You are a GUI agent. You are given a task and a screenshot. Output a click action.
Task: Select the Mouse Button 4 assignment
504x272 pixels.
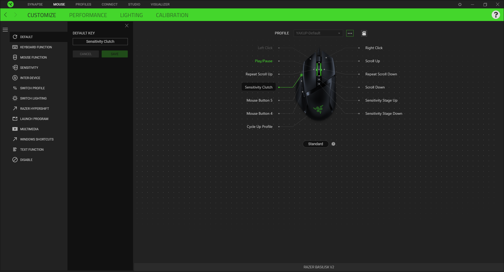(259, 113)
